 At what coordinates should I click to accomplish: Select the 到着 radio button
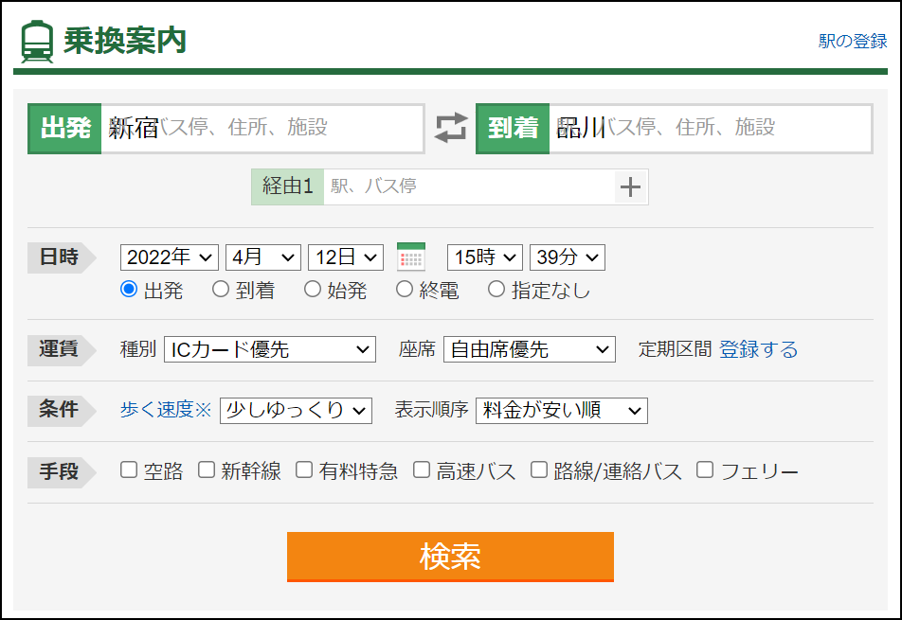click(220, 290)
